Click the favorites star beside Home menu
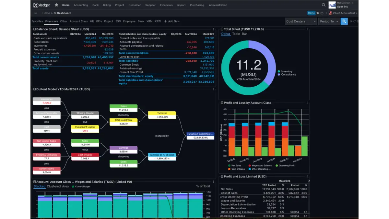The width and height of the screenshot is (389, 219). coord(56,5)
